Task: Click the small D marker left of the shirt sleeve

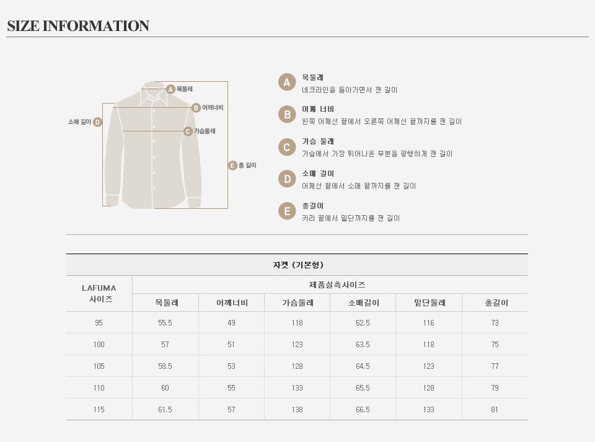Action: (x=97, y=122)
